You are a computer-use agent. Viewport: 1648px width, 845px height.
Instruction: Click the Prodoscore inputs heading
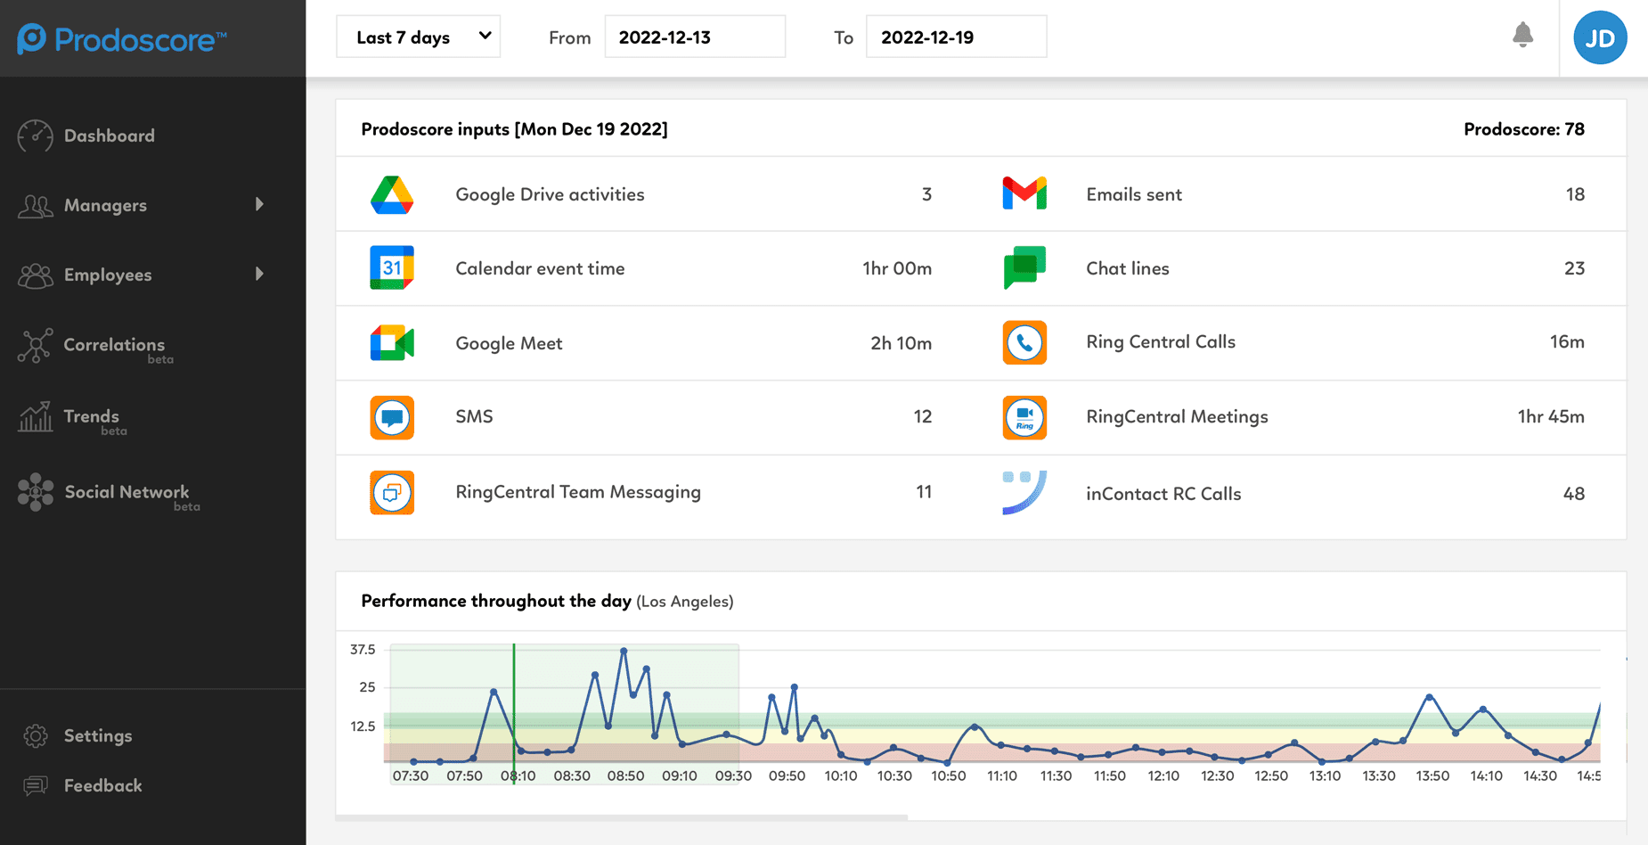point(514,129)
